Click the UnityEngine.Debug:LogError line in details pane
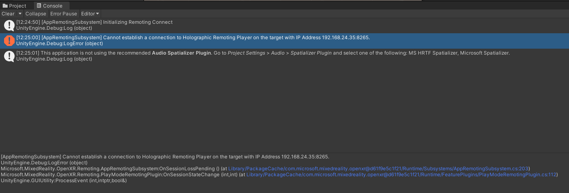The width and height of the screenshot is (569, 193). pyautogui.click(x=44, y=163)
